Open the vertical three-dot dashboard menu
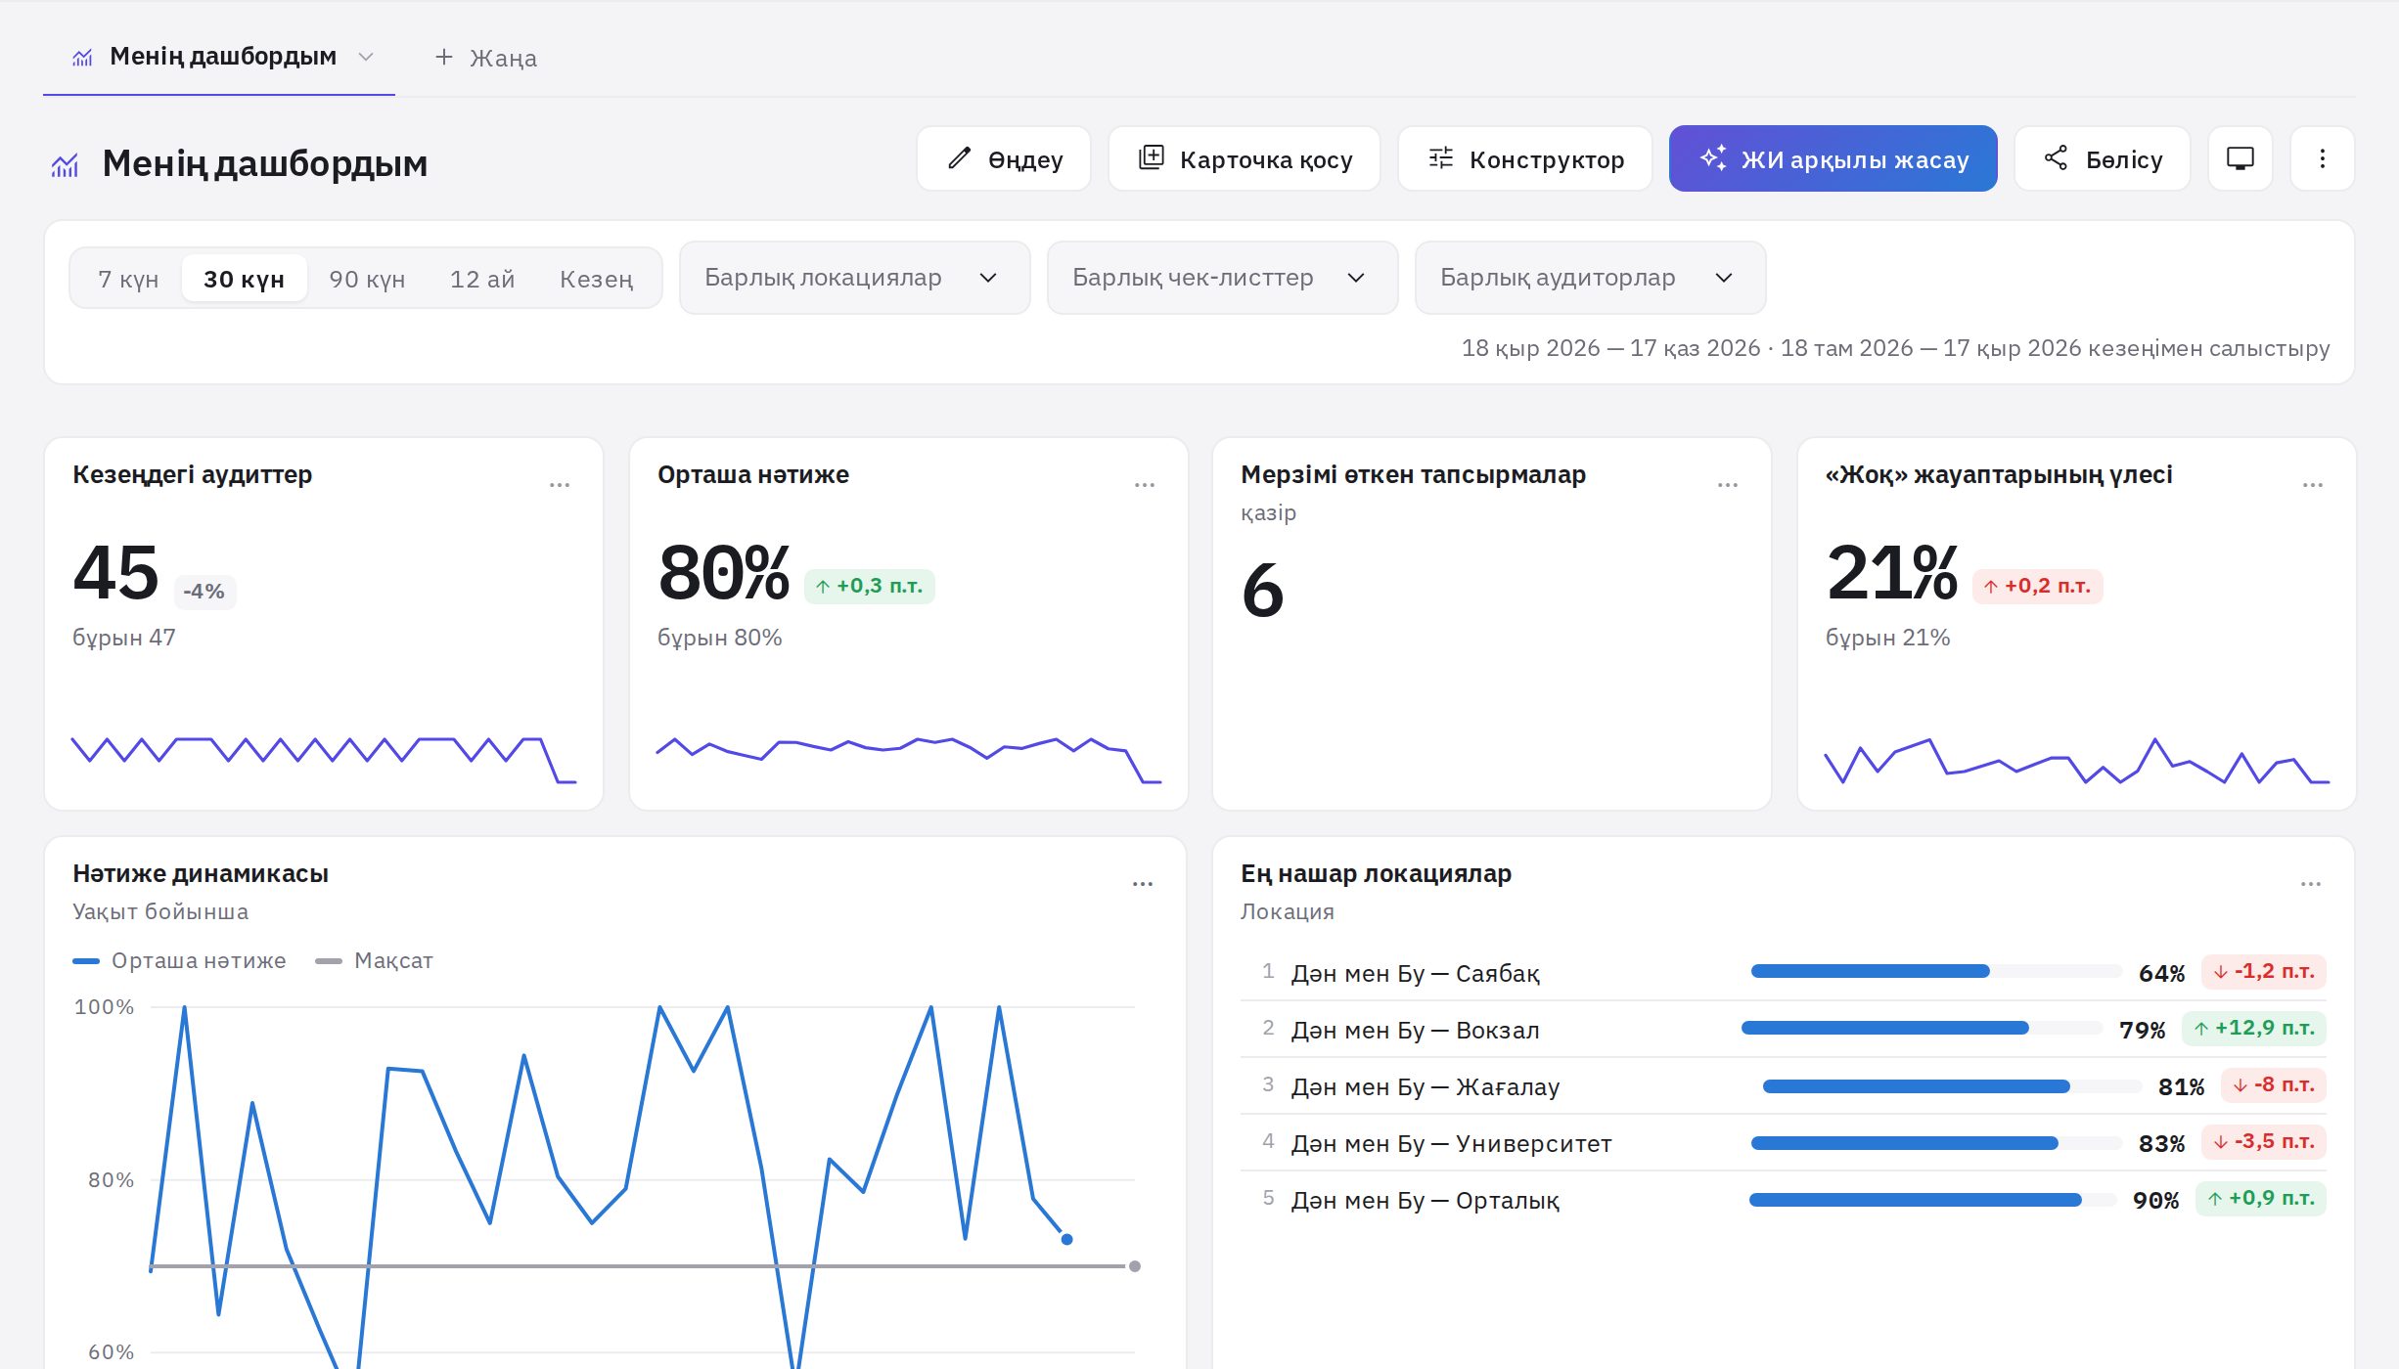The width and height of the screenshot is (2399, 1369). tap(2323, 158)
